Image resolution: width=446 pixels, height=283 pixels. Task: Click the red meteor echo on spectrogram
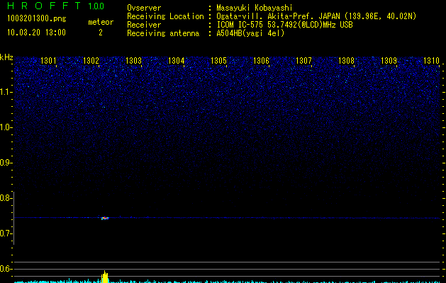coord(105,218)
